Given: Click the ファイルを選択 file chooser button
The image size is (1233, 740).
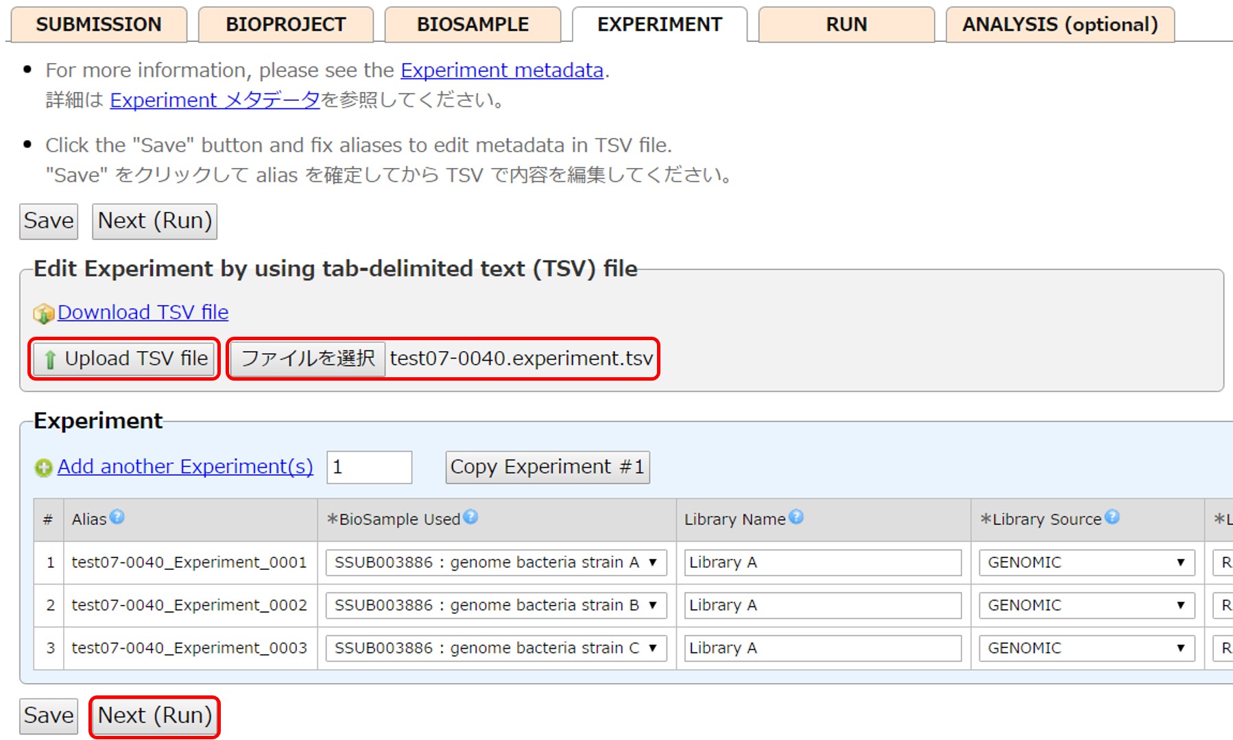Looking at the screenshot, I should click(308, 358).
